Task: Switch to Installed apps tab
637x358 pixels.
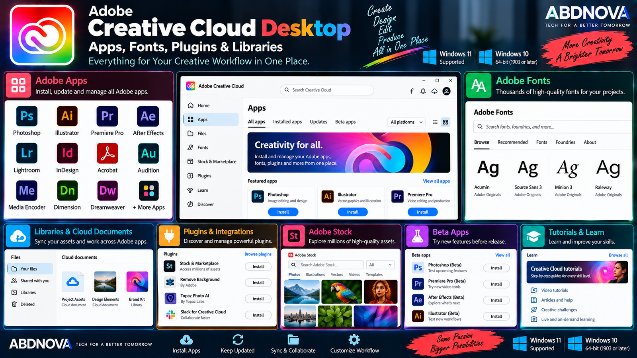Action: click(x=287, y=122)
